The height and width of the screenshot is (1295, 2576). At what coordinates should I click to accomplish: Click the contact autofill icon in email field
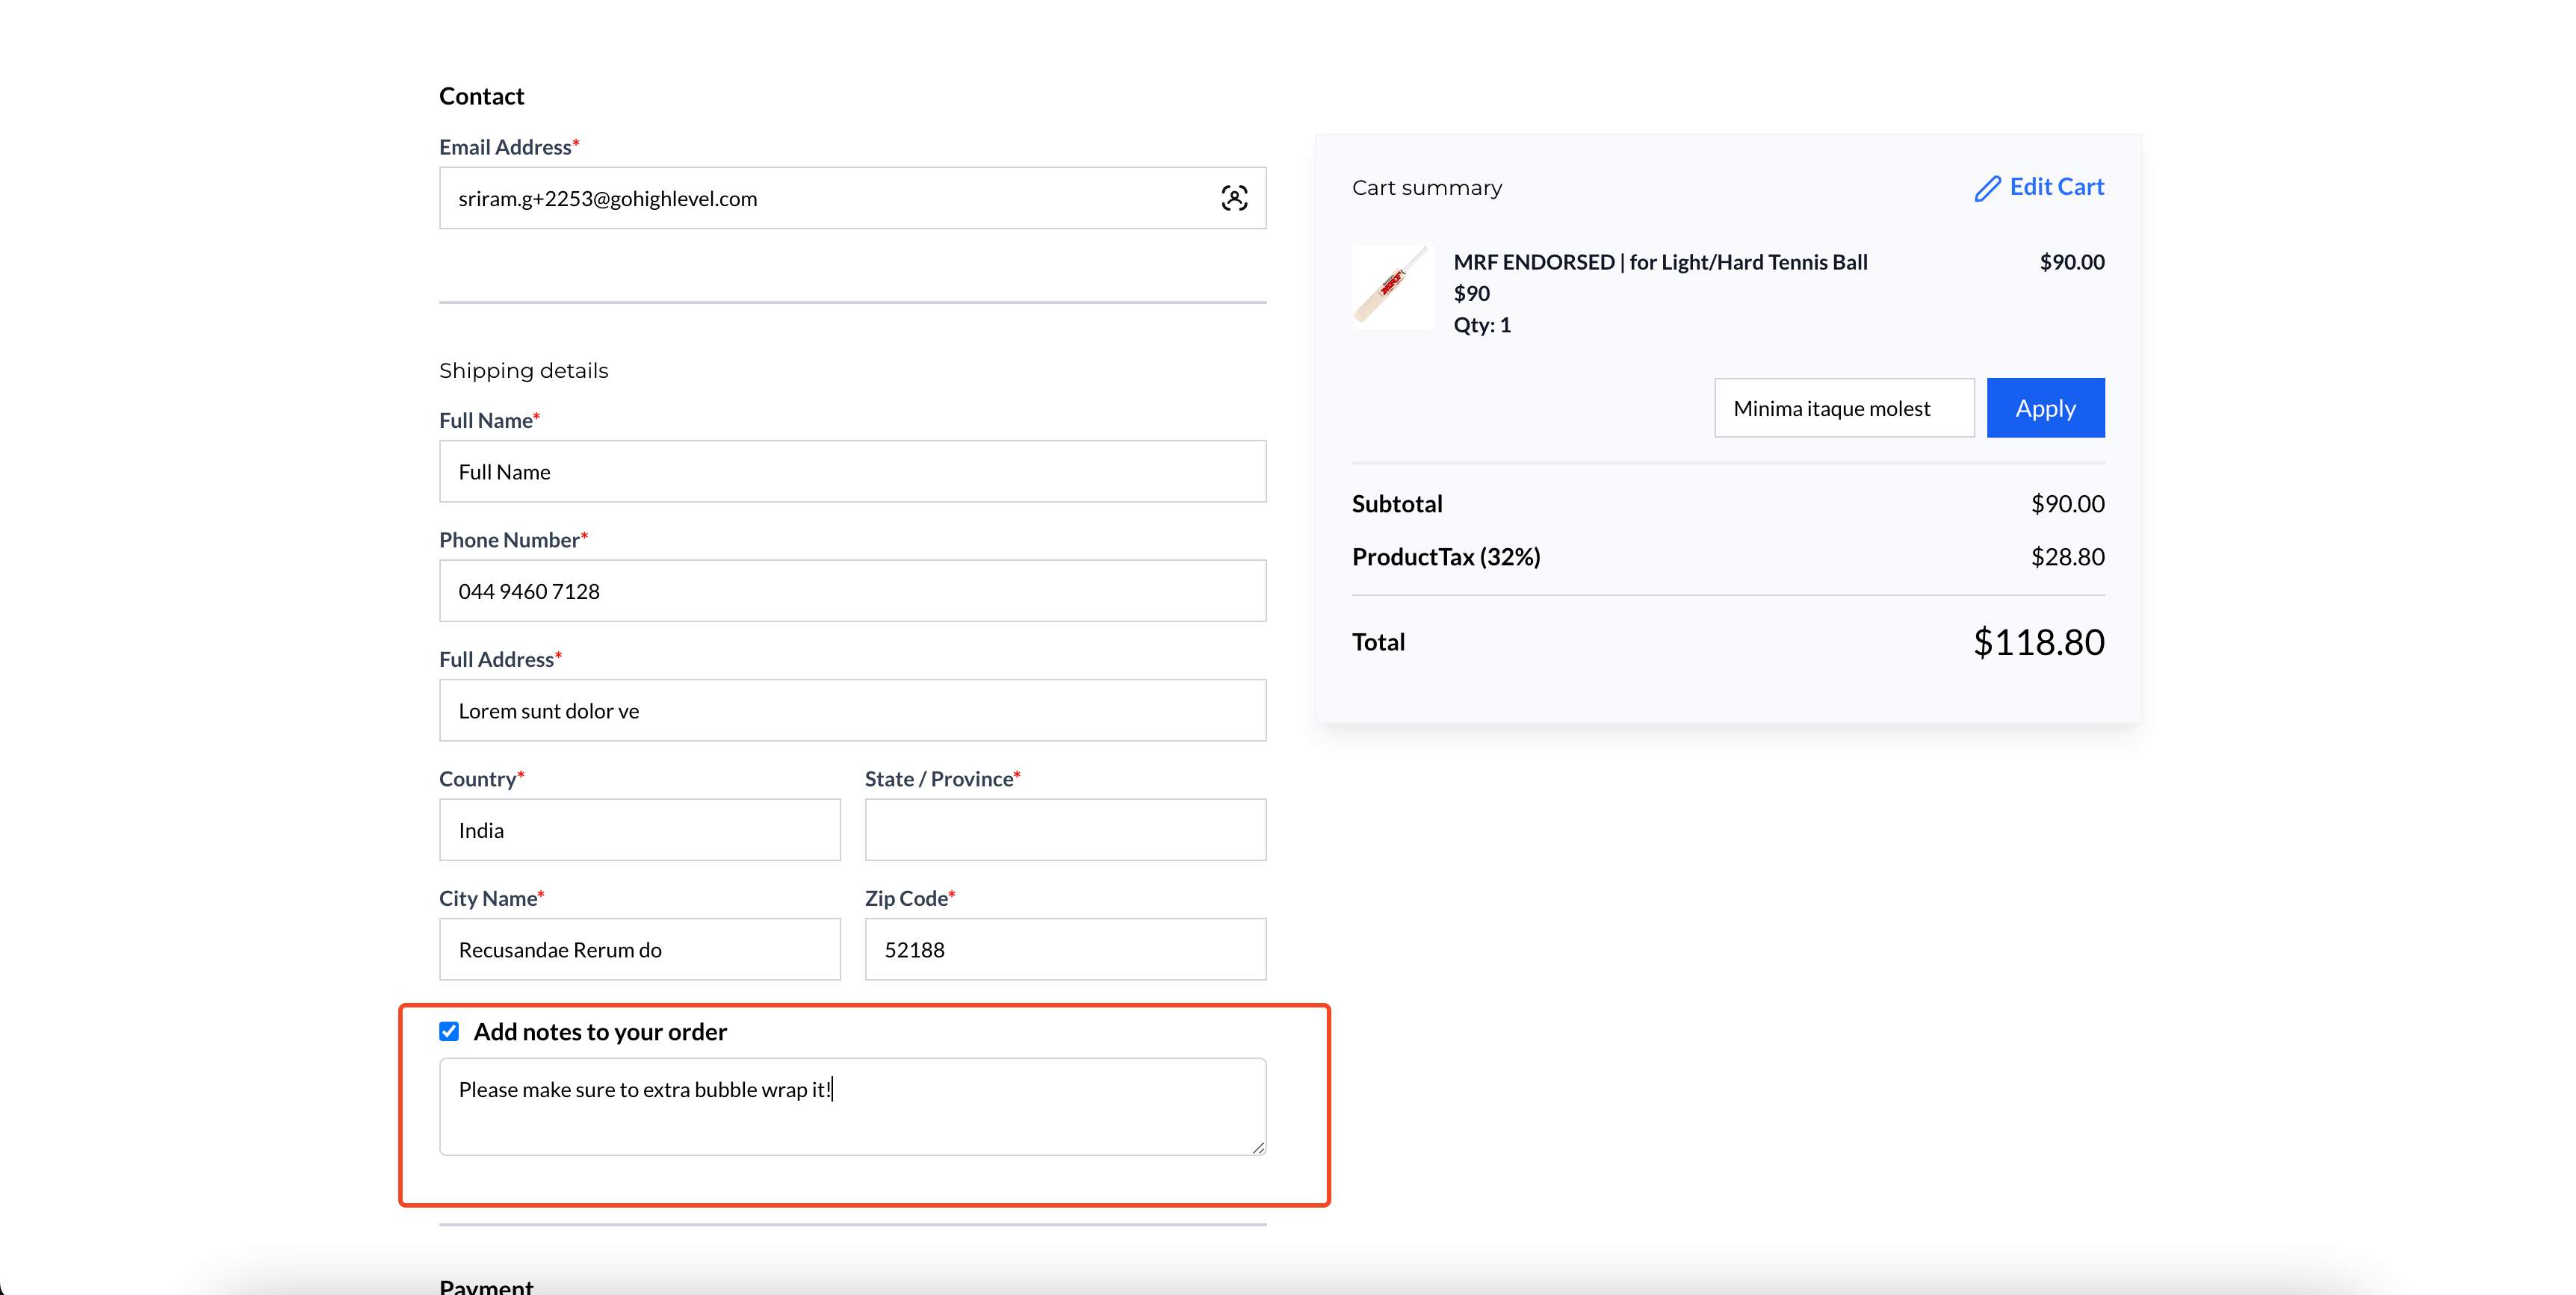1234,198
